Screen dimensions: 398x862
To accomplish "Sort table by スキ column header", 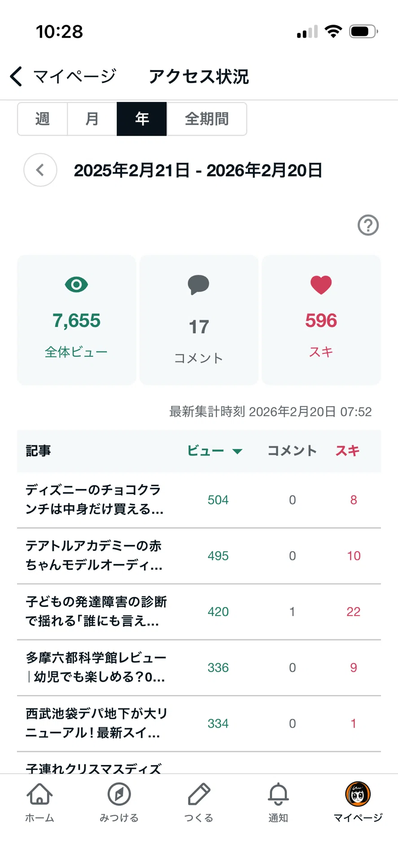I will [347, 451].
